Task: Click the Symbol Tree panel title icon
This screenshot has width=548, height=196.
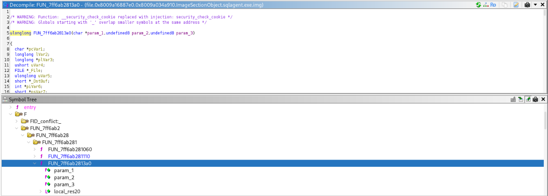Action: 5,99
